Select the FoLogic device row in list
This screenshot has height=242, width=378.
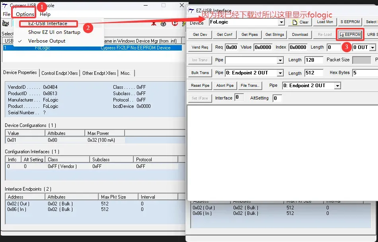[93, 48]
